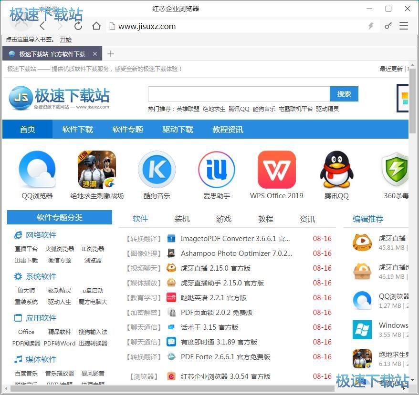This screenshot has height=395, width=419.
Task: Click the 酷狗音乐 app icon
Action: click(157, 170)
